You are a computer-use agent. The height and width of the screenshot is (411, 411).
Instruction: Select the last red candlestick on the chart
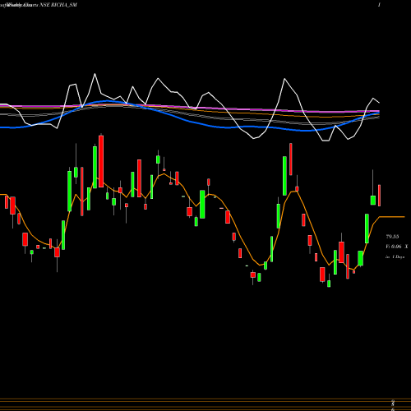pos(380,196)
